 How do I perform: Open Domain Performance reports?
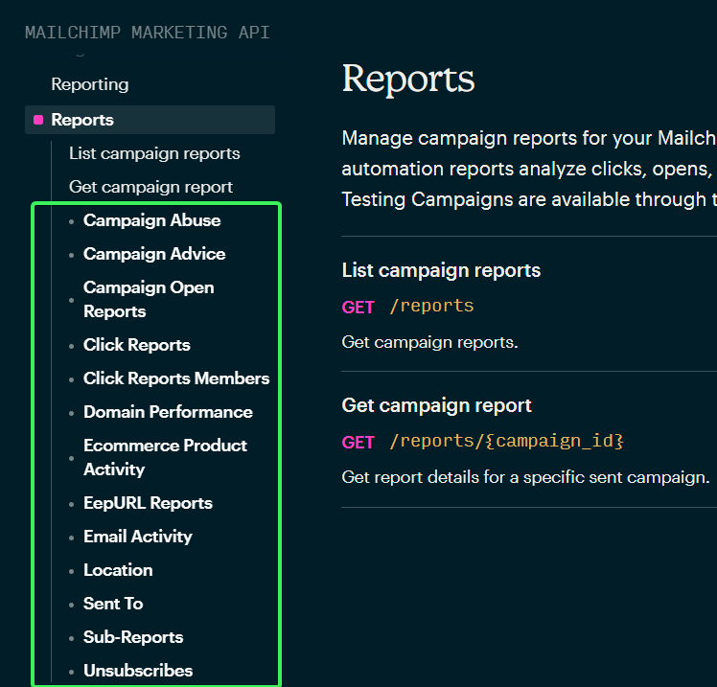pos(168,412)
